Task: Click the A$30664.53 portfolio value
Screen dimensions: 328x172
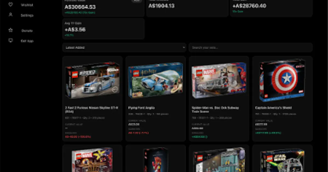Action: click(x=80, y=7)
